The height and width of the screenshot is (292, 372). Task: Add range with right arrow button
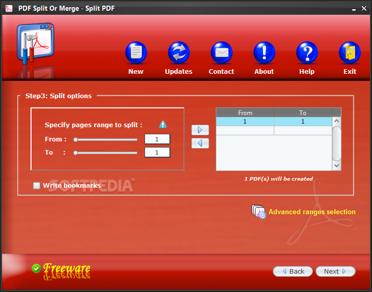click(x=200, y=130)
